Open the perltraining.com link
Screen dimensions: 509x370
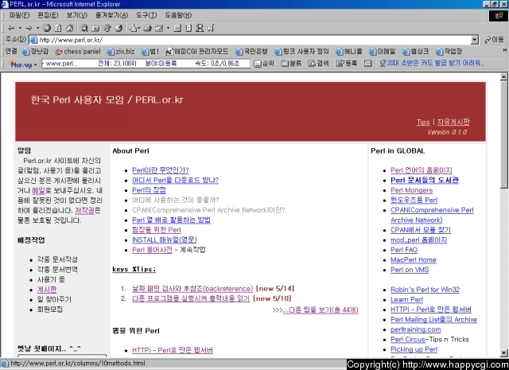pyautogui.click(x=416, y=329)
